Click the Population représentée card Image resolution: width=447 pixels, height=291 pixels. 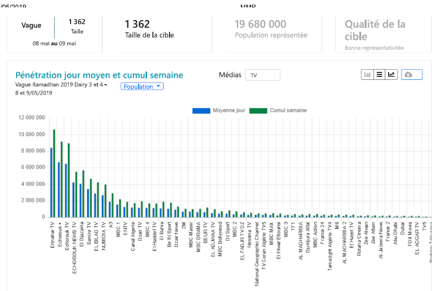coord(273,33)
